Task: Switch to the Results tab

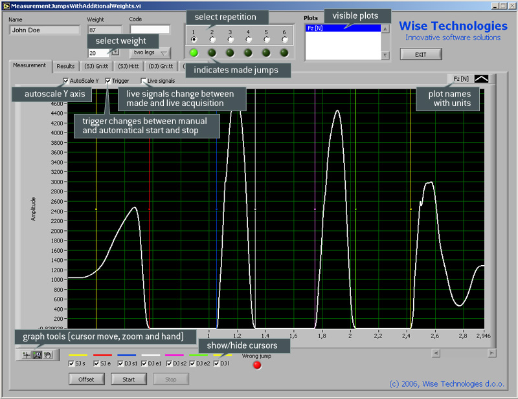Action: 65,66
